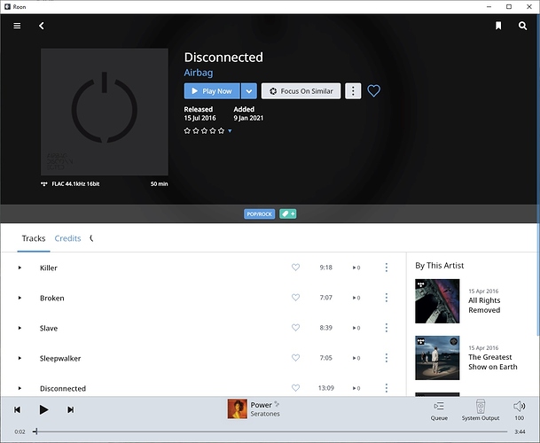Open System Output zone selector
This screenshot has width=540, height=443.
pos(481,410)
